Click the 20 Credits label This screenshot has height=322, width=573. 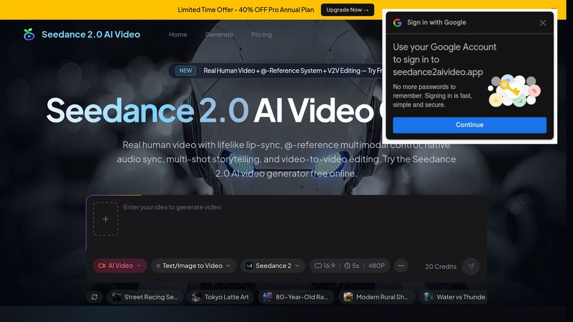tap(440, 267)
